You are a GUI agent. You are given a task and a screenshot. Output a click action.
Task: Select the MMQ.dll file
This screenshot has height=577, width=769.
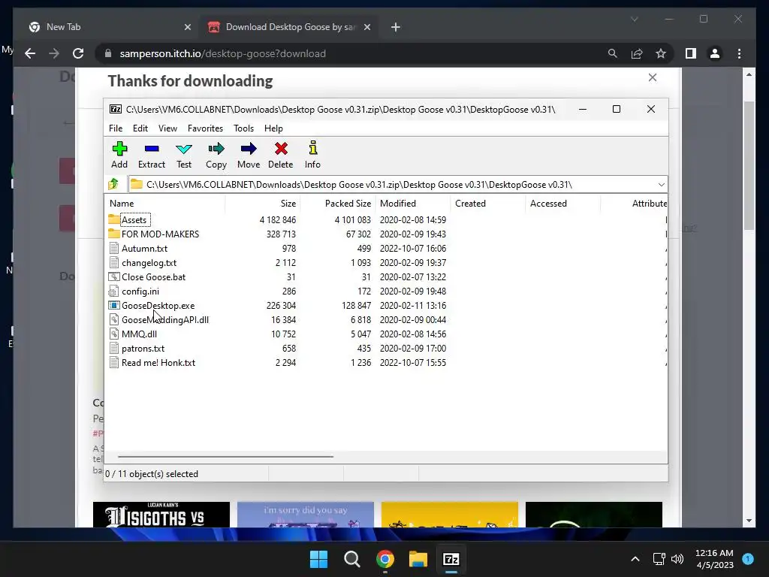tap(133, 334)
